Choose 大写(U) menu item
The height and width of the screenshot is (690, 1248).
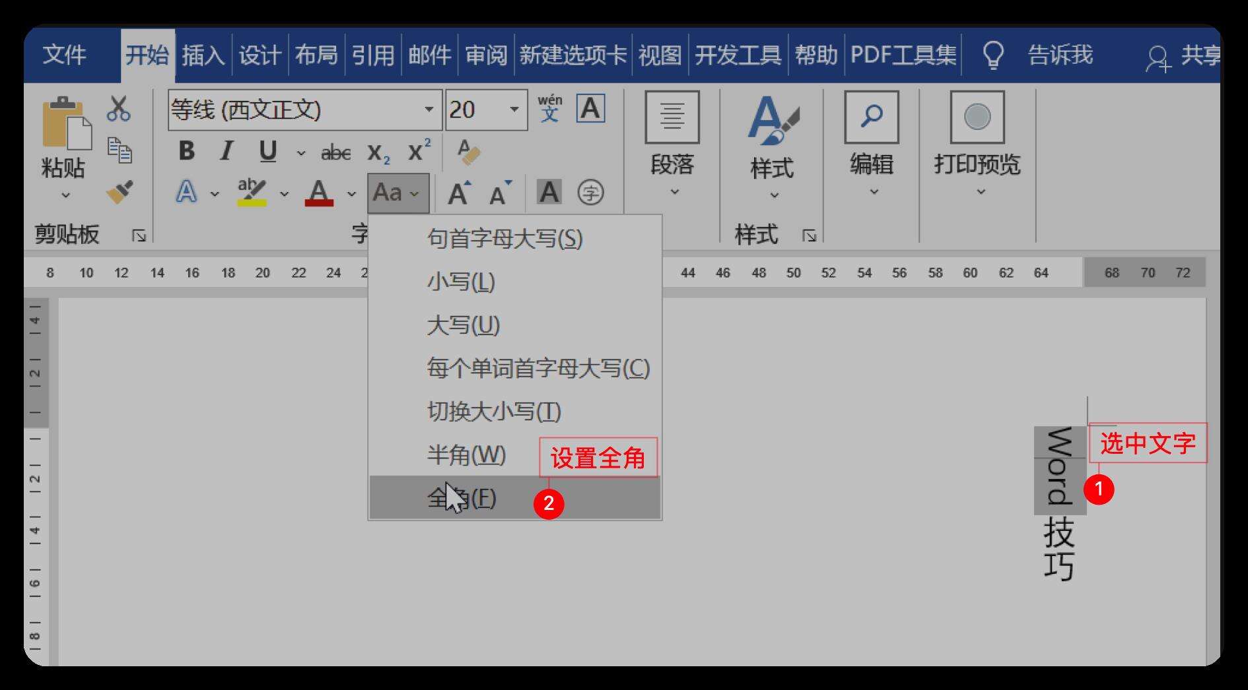tap(515, 325)
